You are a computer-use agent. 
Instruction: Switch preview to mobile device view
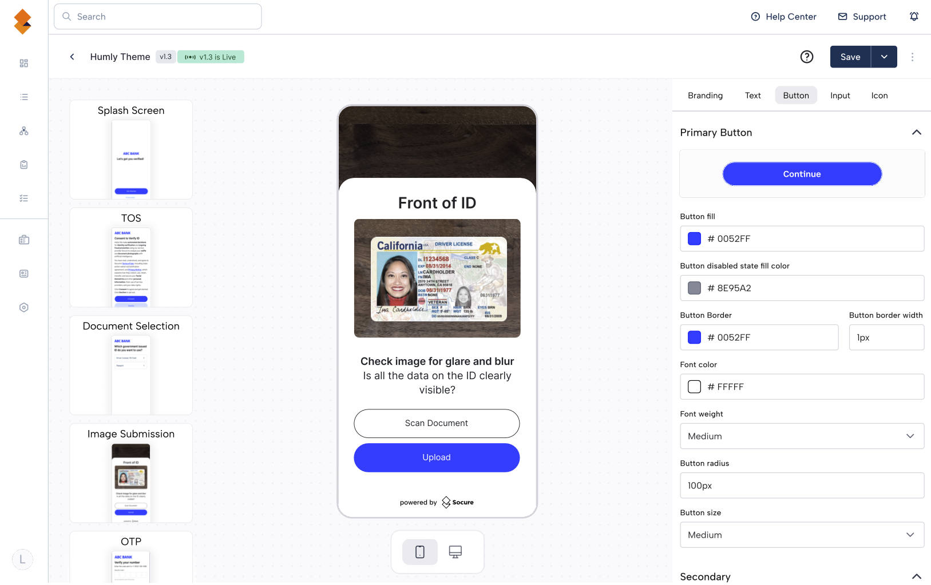coord(420,552)
